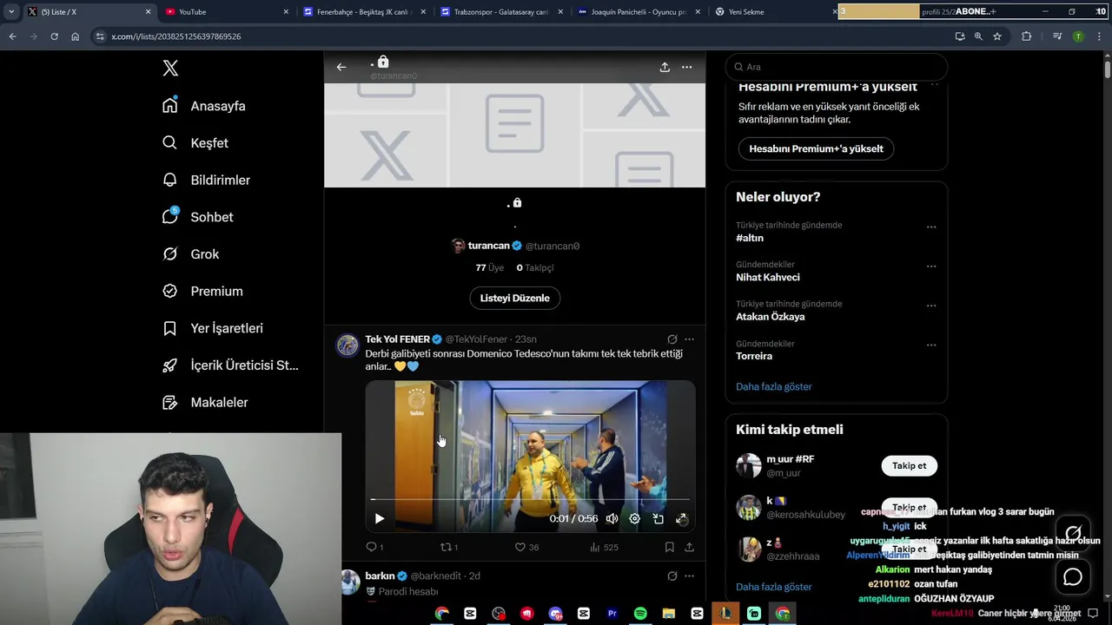Click Daha fazla göster under trends

pyautogui.click(x=774, y=386)
